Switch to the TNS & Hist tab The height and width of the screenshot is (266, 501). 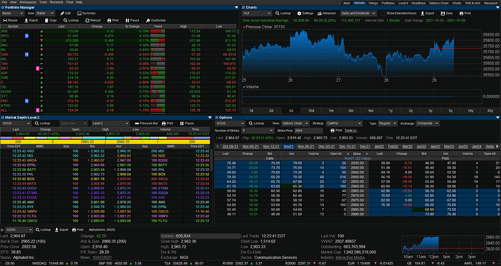(472, 3)
